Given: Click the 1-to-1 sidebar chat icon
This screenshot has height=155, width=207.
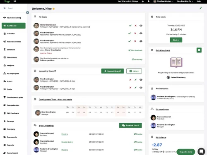Looking at the screenshot, I should coord(5,81).
